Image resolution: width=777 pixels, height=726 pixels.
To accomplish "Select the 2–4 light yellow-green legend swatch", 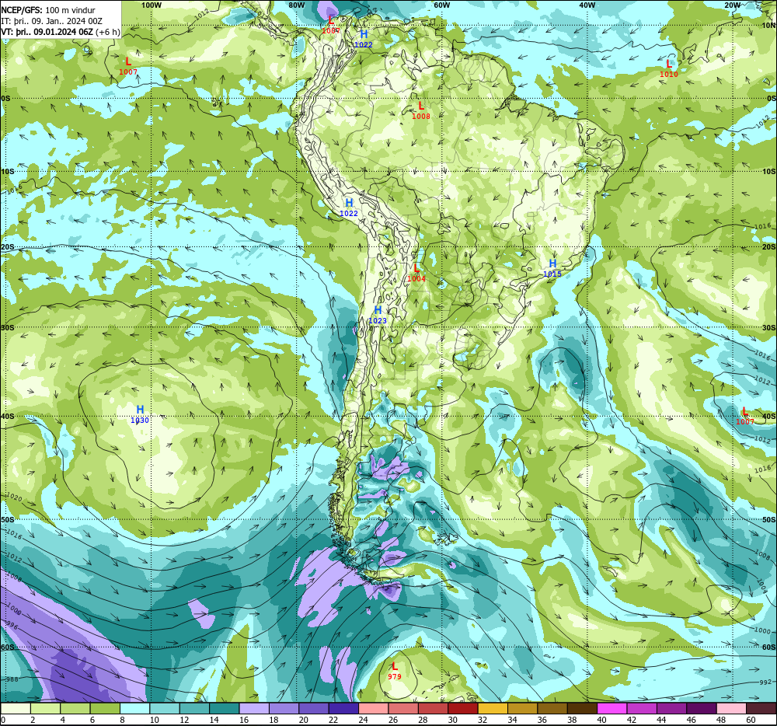I will pos(45,709).
